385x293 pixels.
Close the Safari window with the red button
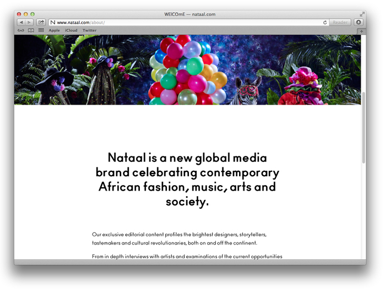[x=19, y=14]
